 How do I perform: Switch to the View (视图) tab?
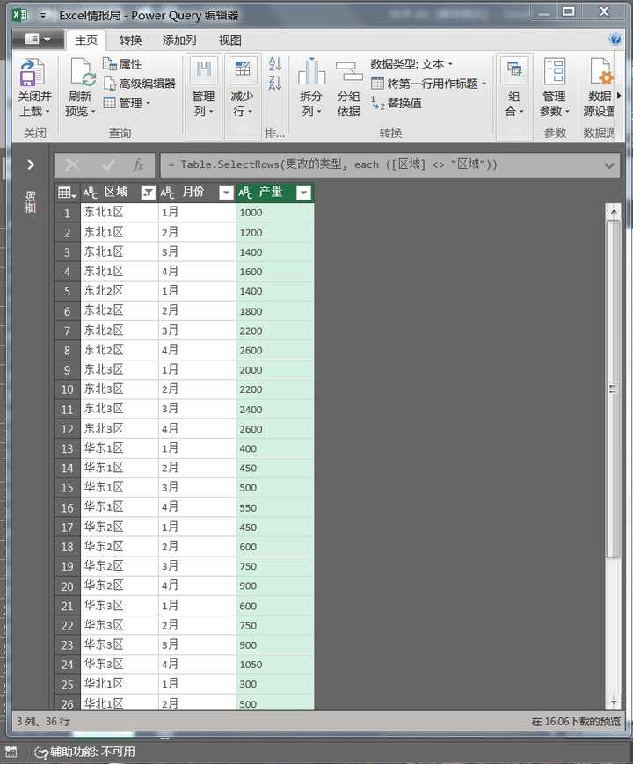230,40
